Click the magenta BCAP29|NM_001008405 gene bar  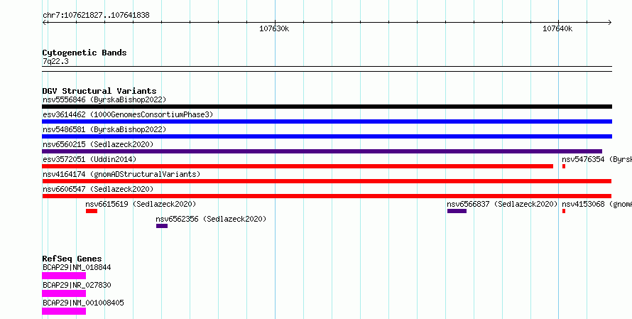tap(64, 311)
